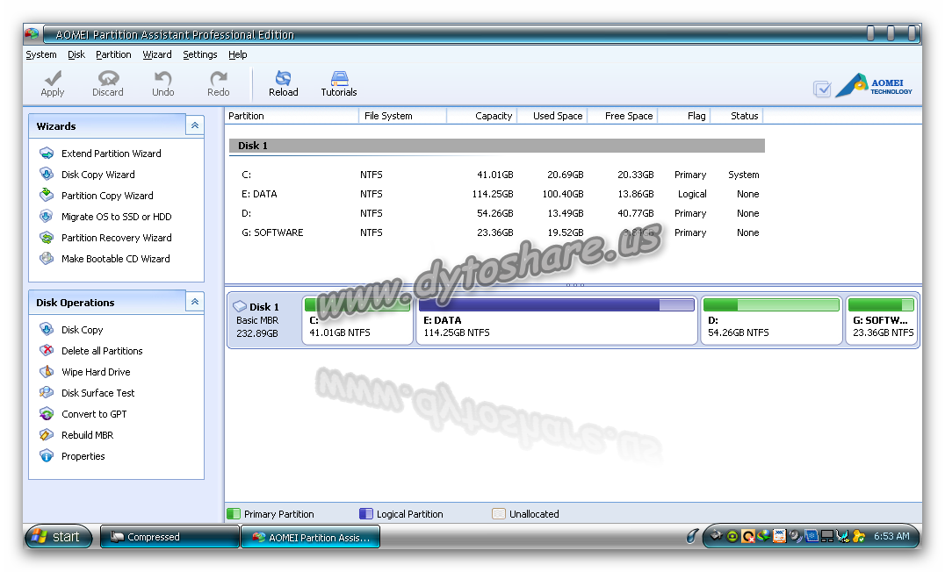Click the Convert to GPT icon
This screenshot has height=572, width=945.
click(47, 413)
